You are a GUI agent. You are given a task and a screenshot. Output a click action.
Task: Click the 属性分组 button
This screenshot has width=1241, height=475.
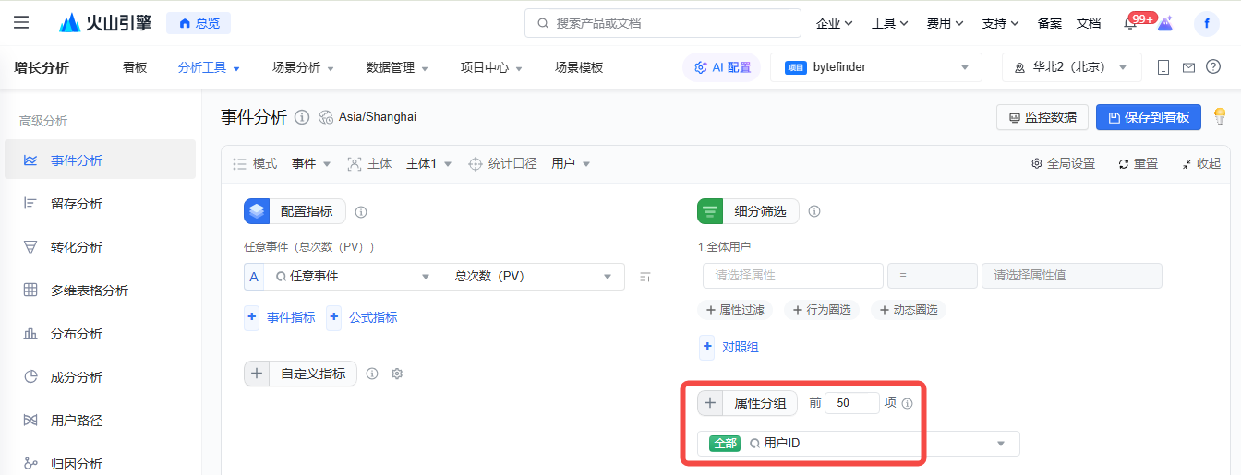pyautogui.click(x=747, y=403)
